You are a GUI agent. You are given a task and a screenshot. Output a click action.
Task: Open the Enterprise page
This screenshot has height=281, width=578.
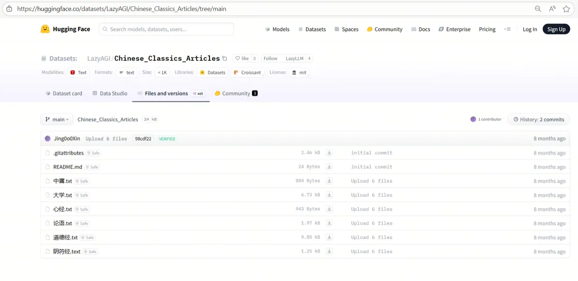point(454,29)
